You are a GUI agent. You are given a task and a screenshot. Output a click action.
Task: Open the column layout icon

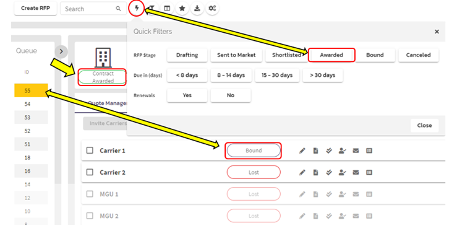[167, 9]
